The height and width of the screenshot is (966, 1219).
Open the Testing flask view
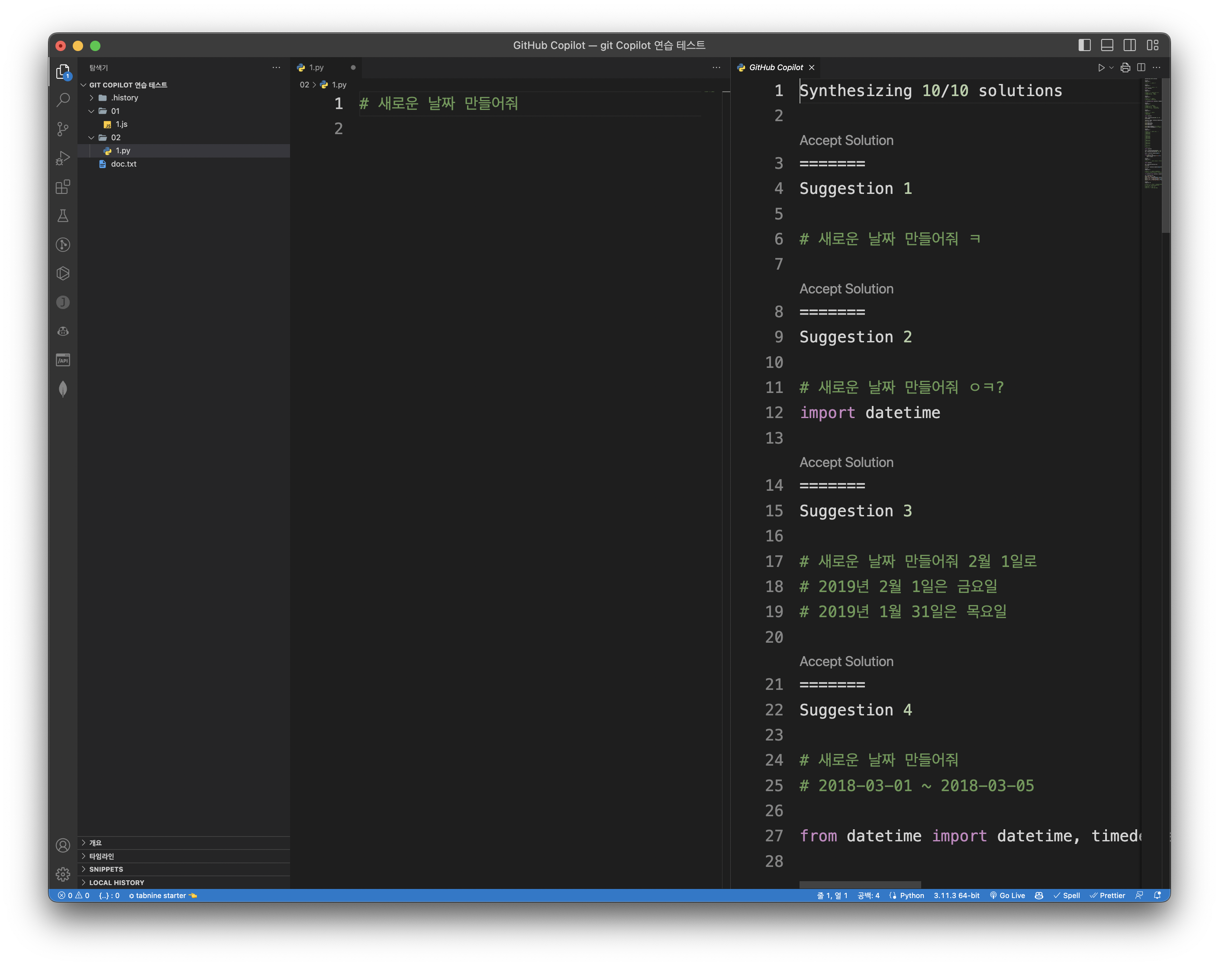click(63, 216)
